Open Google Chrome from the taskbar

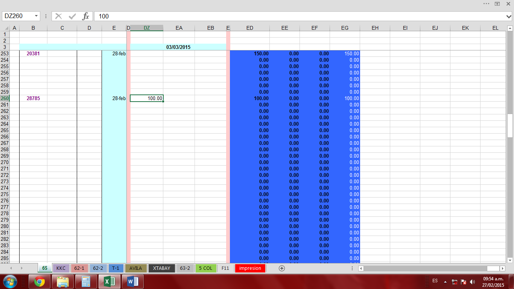[40, 281]
